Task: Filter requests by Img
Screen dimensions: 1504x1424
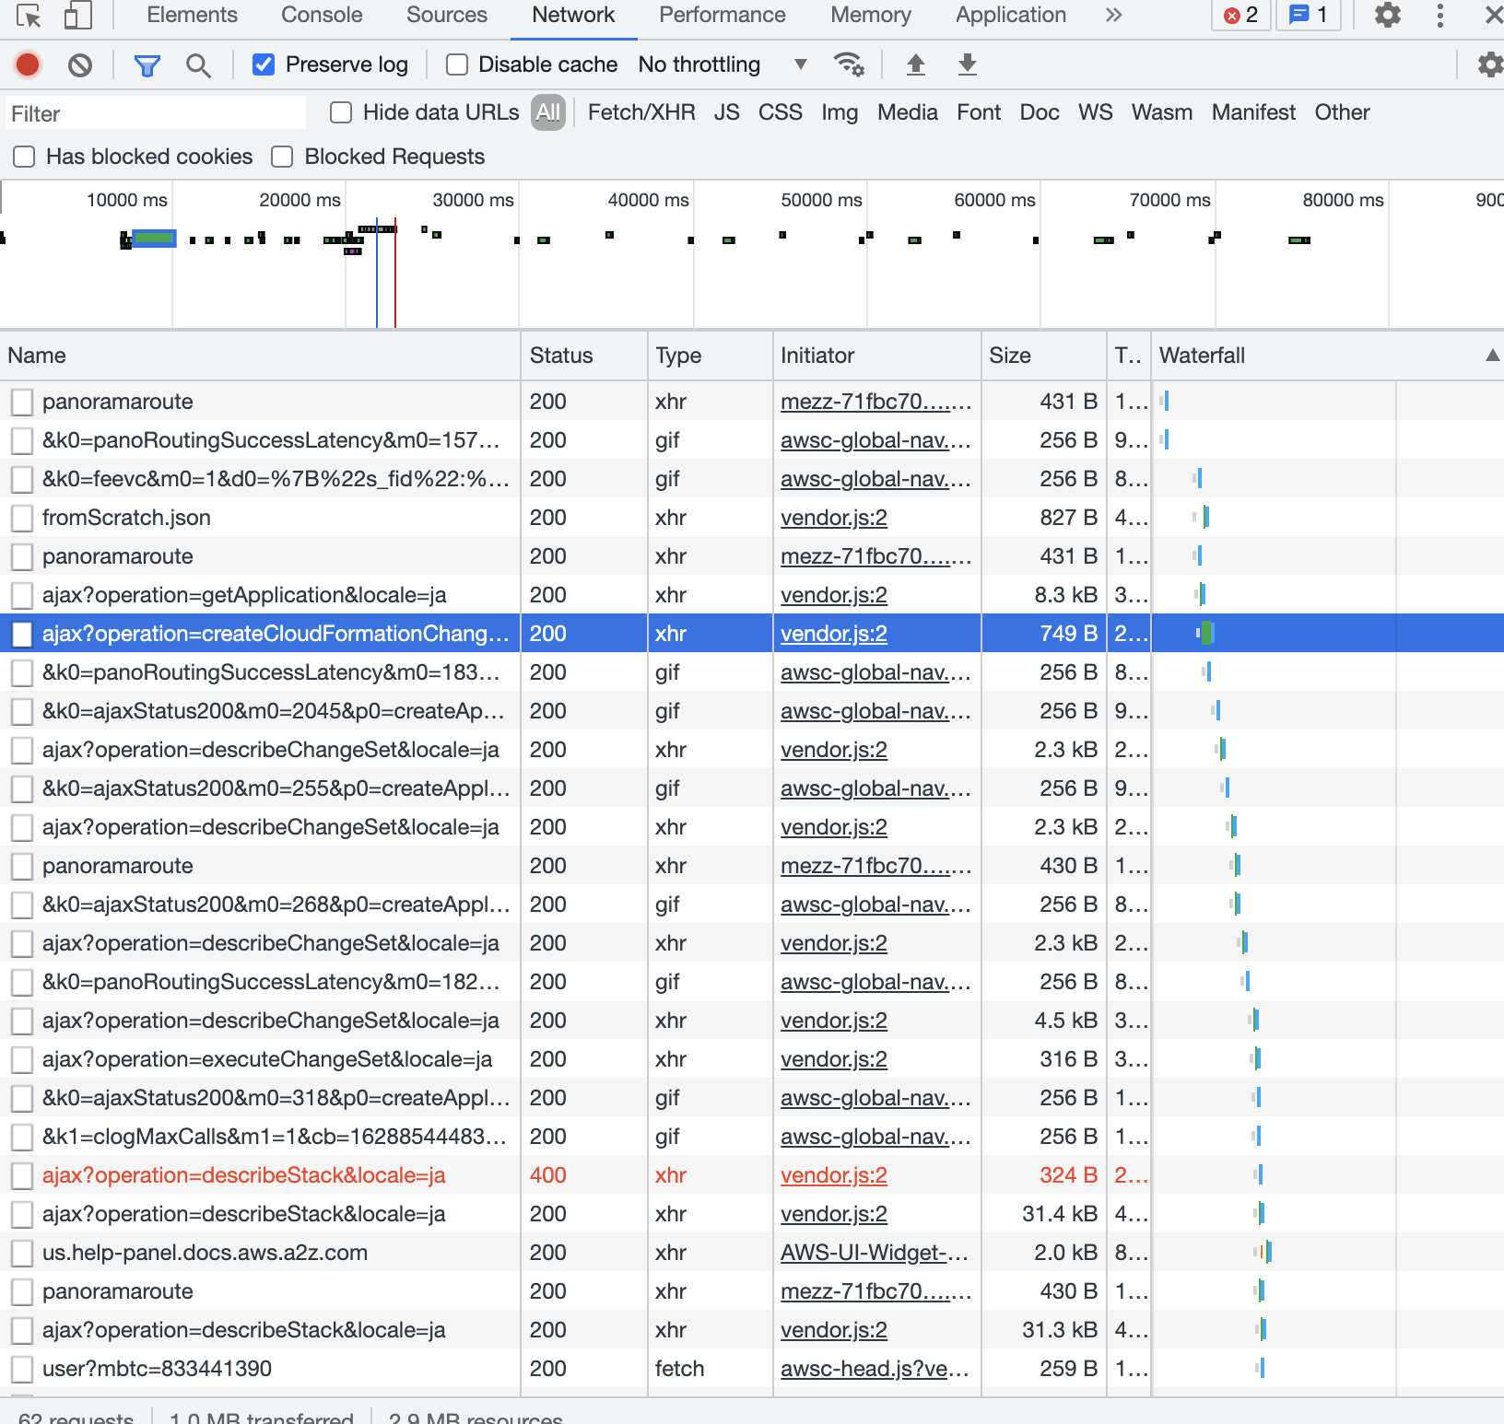Action: point(840,112)
